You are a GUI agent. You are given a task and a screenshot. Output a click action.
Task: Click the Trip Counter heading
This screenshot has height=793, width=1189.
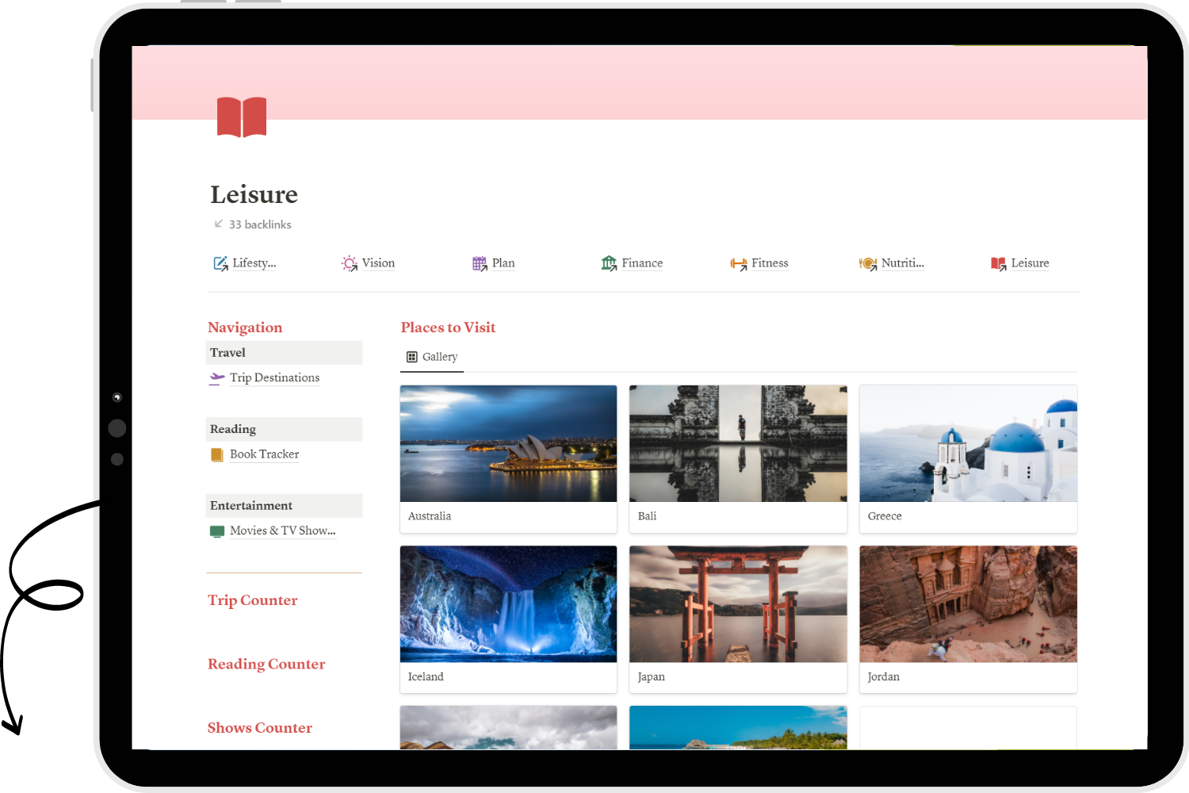253,600
